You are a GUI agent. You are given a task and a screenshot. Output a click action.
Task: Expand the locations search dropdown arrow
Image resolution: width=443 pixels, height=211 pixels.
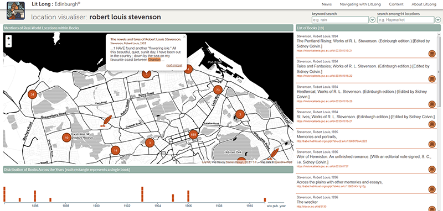coord(438,20)
